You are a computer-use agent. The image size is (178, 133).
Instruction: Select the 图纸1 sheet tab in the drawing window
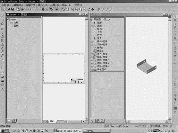pyautogui.click(x=52, y=121)
